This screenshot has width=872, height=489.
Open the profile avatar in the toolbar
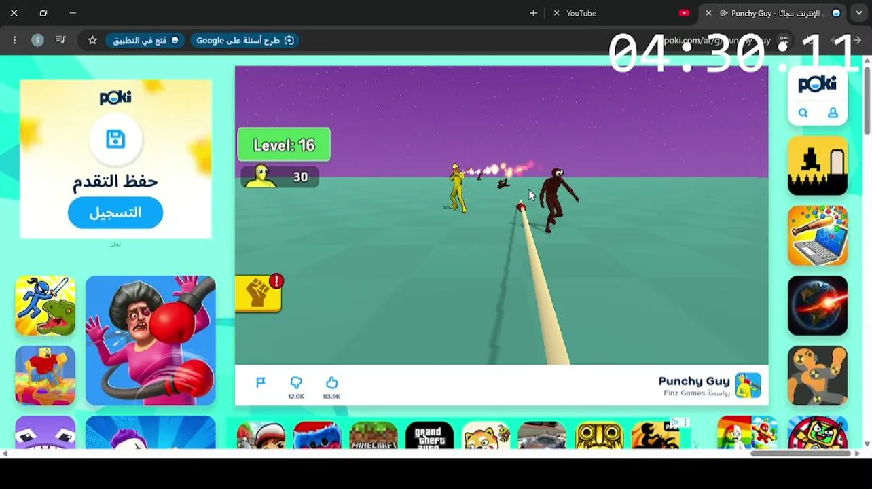37,41
